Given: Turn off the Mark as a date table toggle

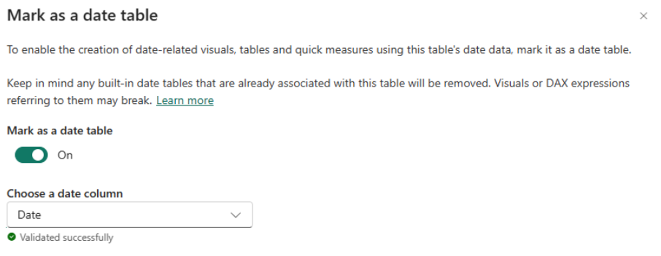Looking at the screenshot, I should 31,155.
